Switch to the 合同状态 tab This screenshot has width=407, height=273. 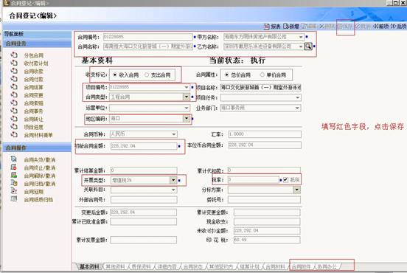point(193,267)
